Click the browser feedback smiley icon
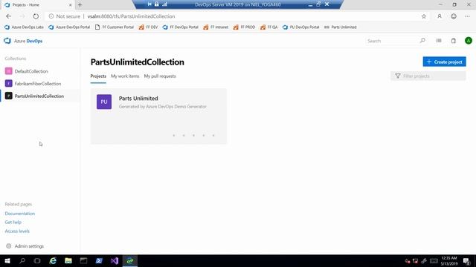The image size is (476, 267). pyautogui.click(x=454, y=16)
